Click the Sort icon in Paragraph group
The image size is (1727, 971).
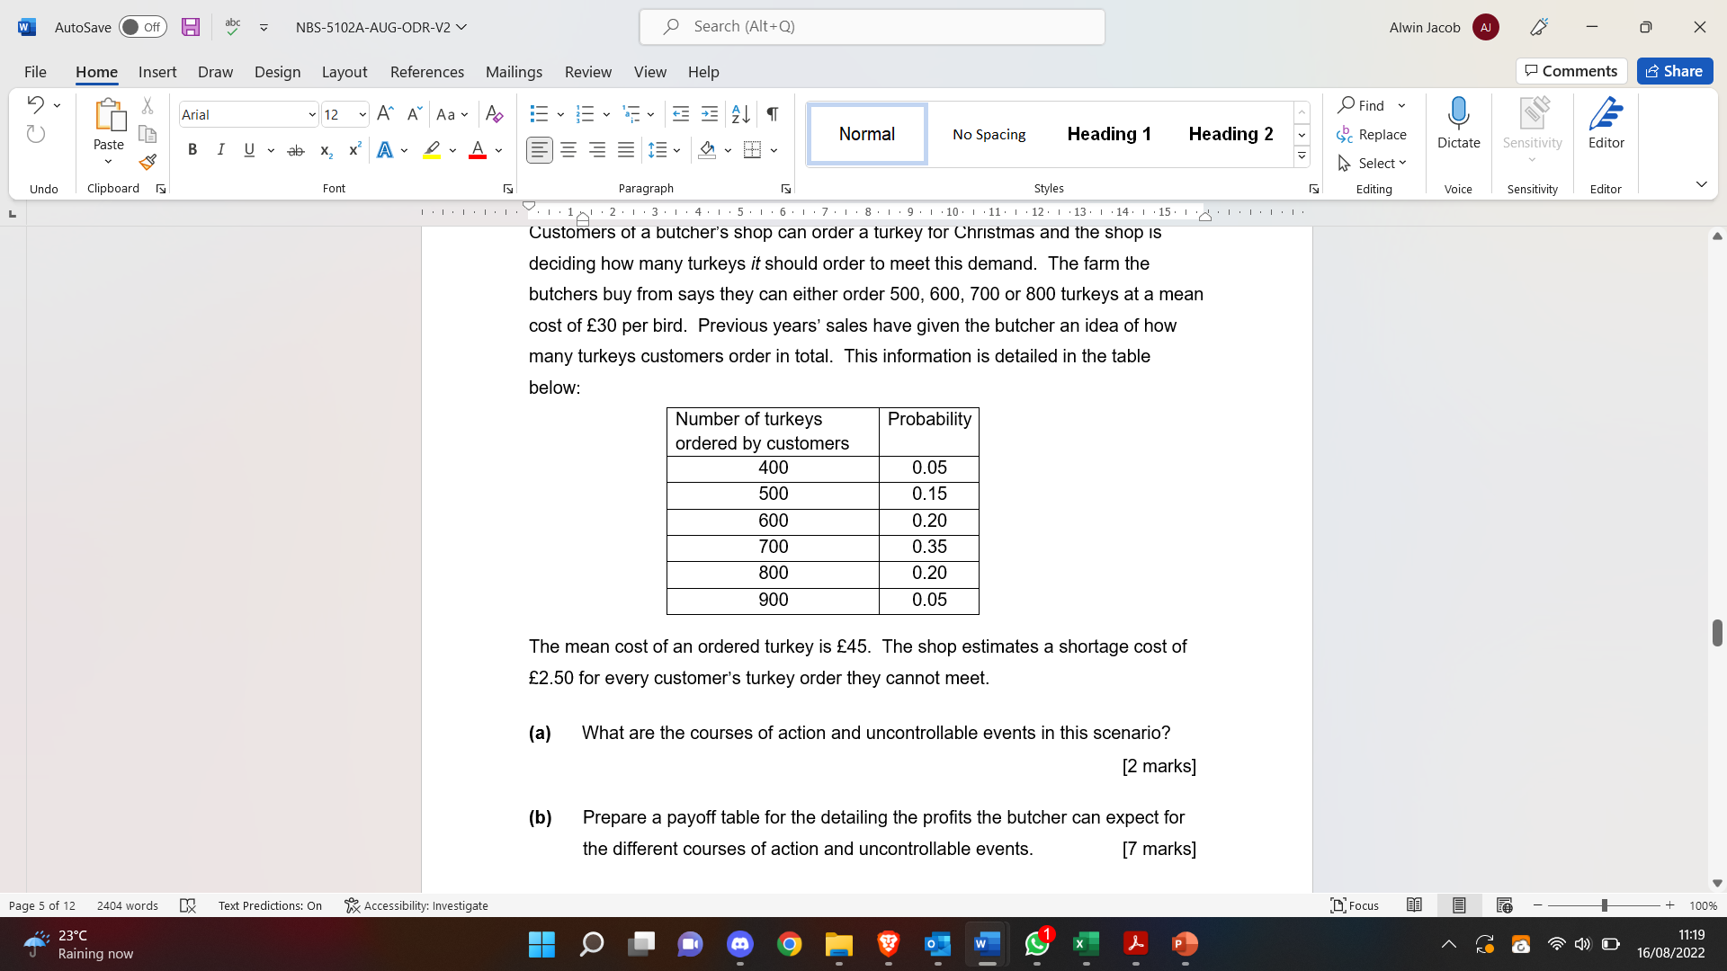click(x=740, y=114)
